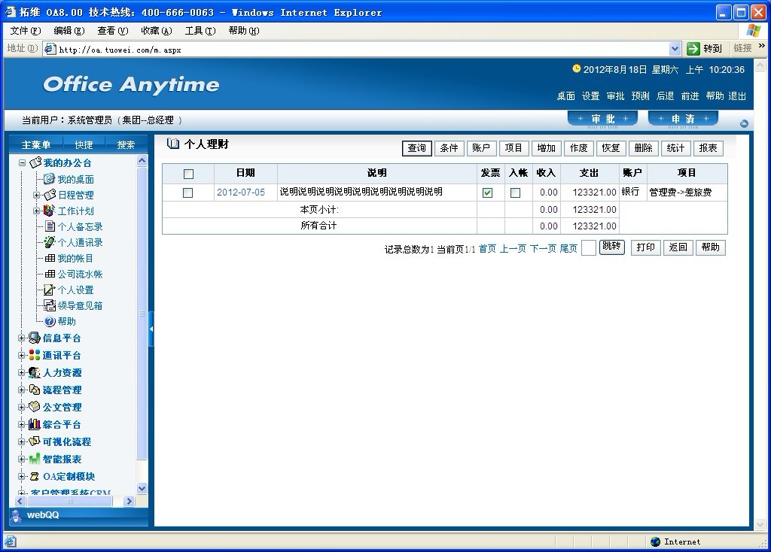Collapse the 我的办公台 tree node

click(22, 163)
